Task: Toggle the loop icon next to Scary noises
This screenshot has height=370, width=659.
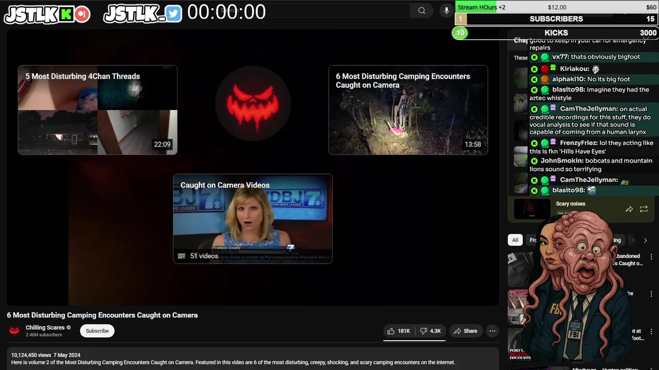Action: click(644, 209)
